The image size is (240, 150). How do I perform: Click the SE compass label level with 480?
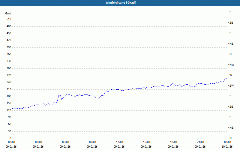point(231,23)
